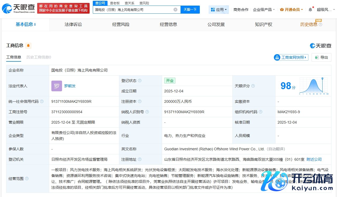This screenshot has width=337, height=197.
Task: Expand the 开通会员 dropdown
Action: click(x=291, y=10)
